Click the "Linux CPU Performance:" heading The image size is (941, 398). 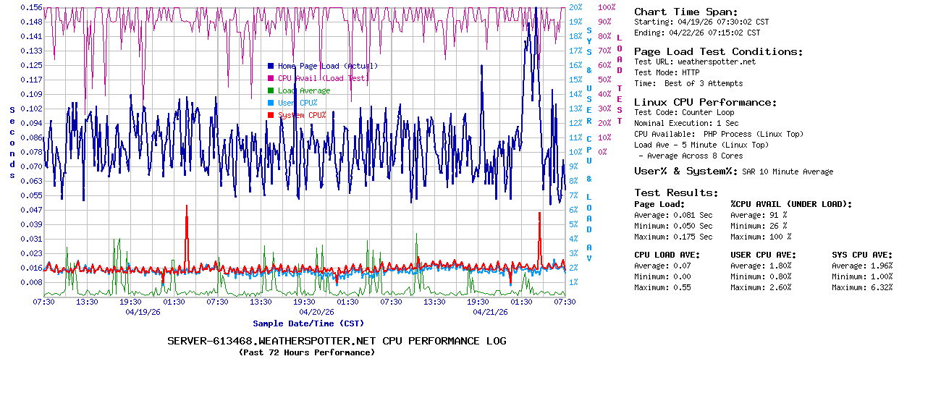tap(705, 102)
